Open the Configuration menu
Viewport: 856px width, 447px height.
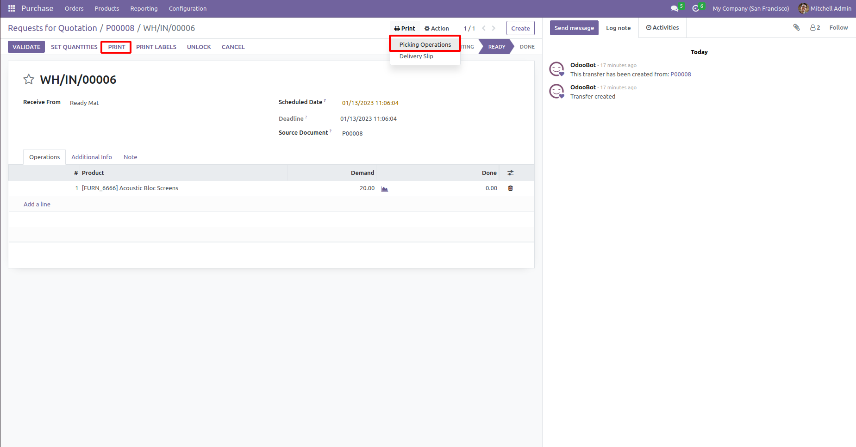point(187,8)
